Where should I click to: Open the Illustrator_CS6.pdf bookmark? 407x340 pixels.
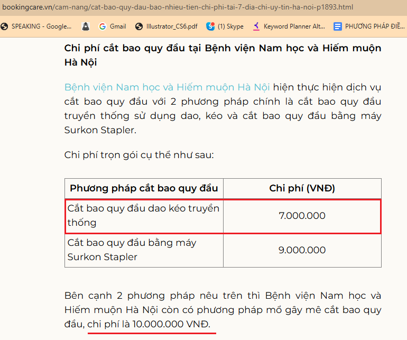[x=165, y=26]
